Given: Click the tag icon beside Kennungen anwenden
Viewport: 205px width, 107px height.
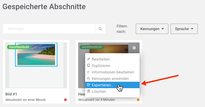Looking at the screenshot, I should coord(89,79).
